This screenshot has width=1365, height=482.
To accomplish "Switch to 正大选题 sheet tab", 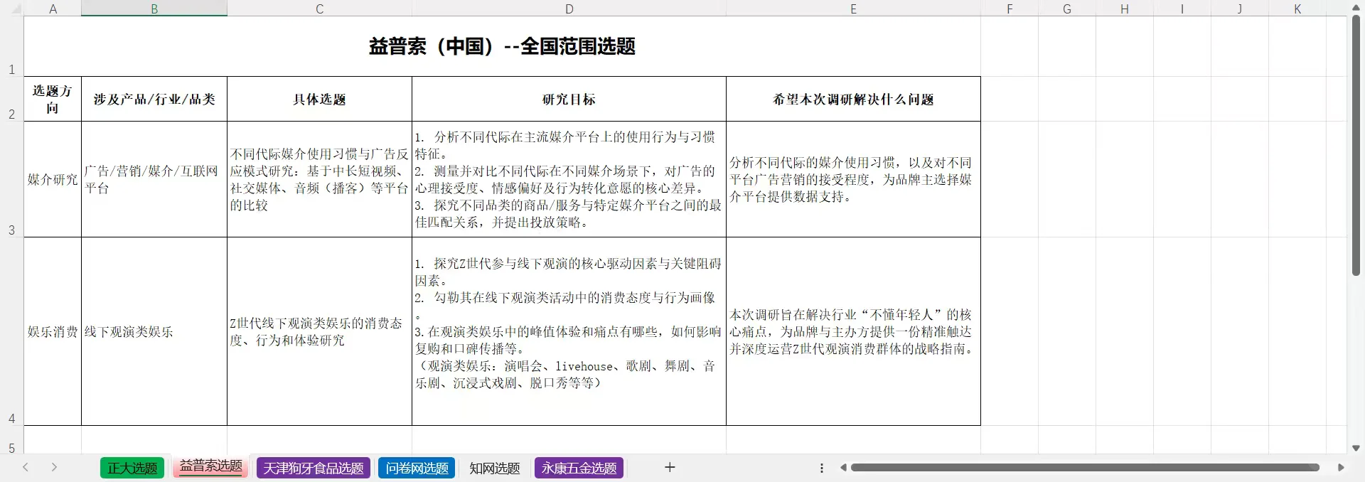I will tap(132, 468).
